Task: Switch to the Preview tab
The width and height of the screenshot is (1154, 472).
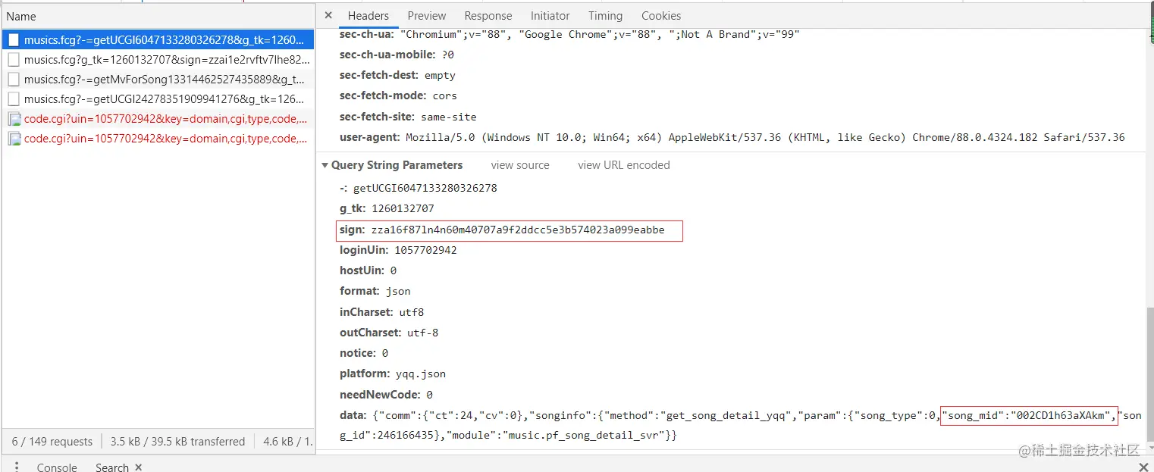Action: (427, 15)
